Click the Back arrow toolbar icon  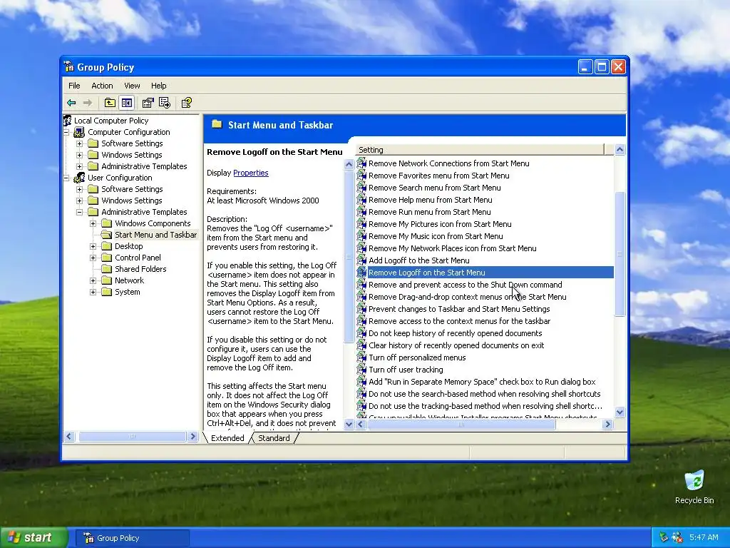tap(71, 103)
